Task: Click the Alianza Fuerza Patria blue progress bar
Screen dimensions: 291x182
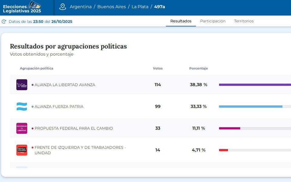Action: pyautogui.click(x=250, y=106)
